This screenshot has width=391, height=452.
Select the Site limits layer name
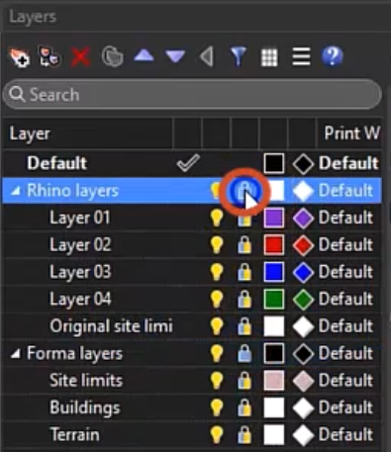coord(86,381)
